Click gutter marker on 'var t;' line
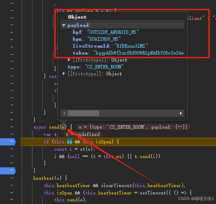Image resolution: width=216 pixels, height=204 pixels. 12,134
